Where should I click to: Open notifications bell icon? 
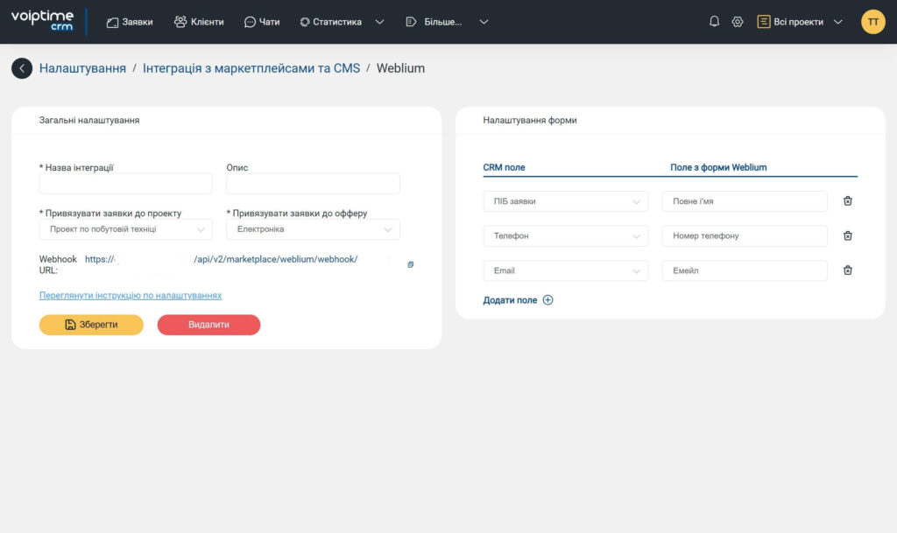714,22
